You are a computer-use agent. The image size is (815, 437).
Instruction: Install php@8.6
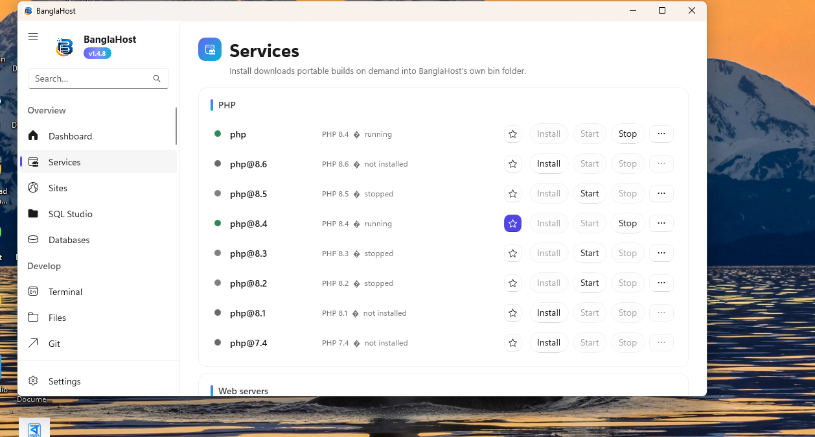(549, 163)
